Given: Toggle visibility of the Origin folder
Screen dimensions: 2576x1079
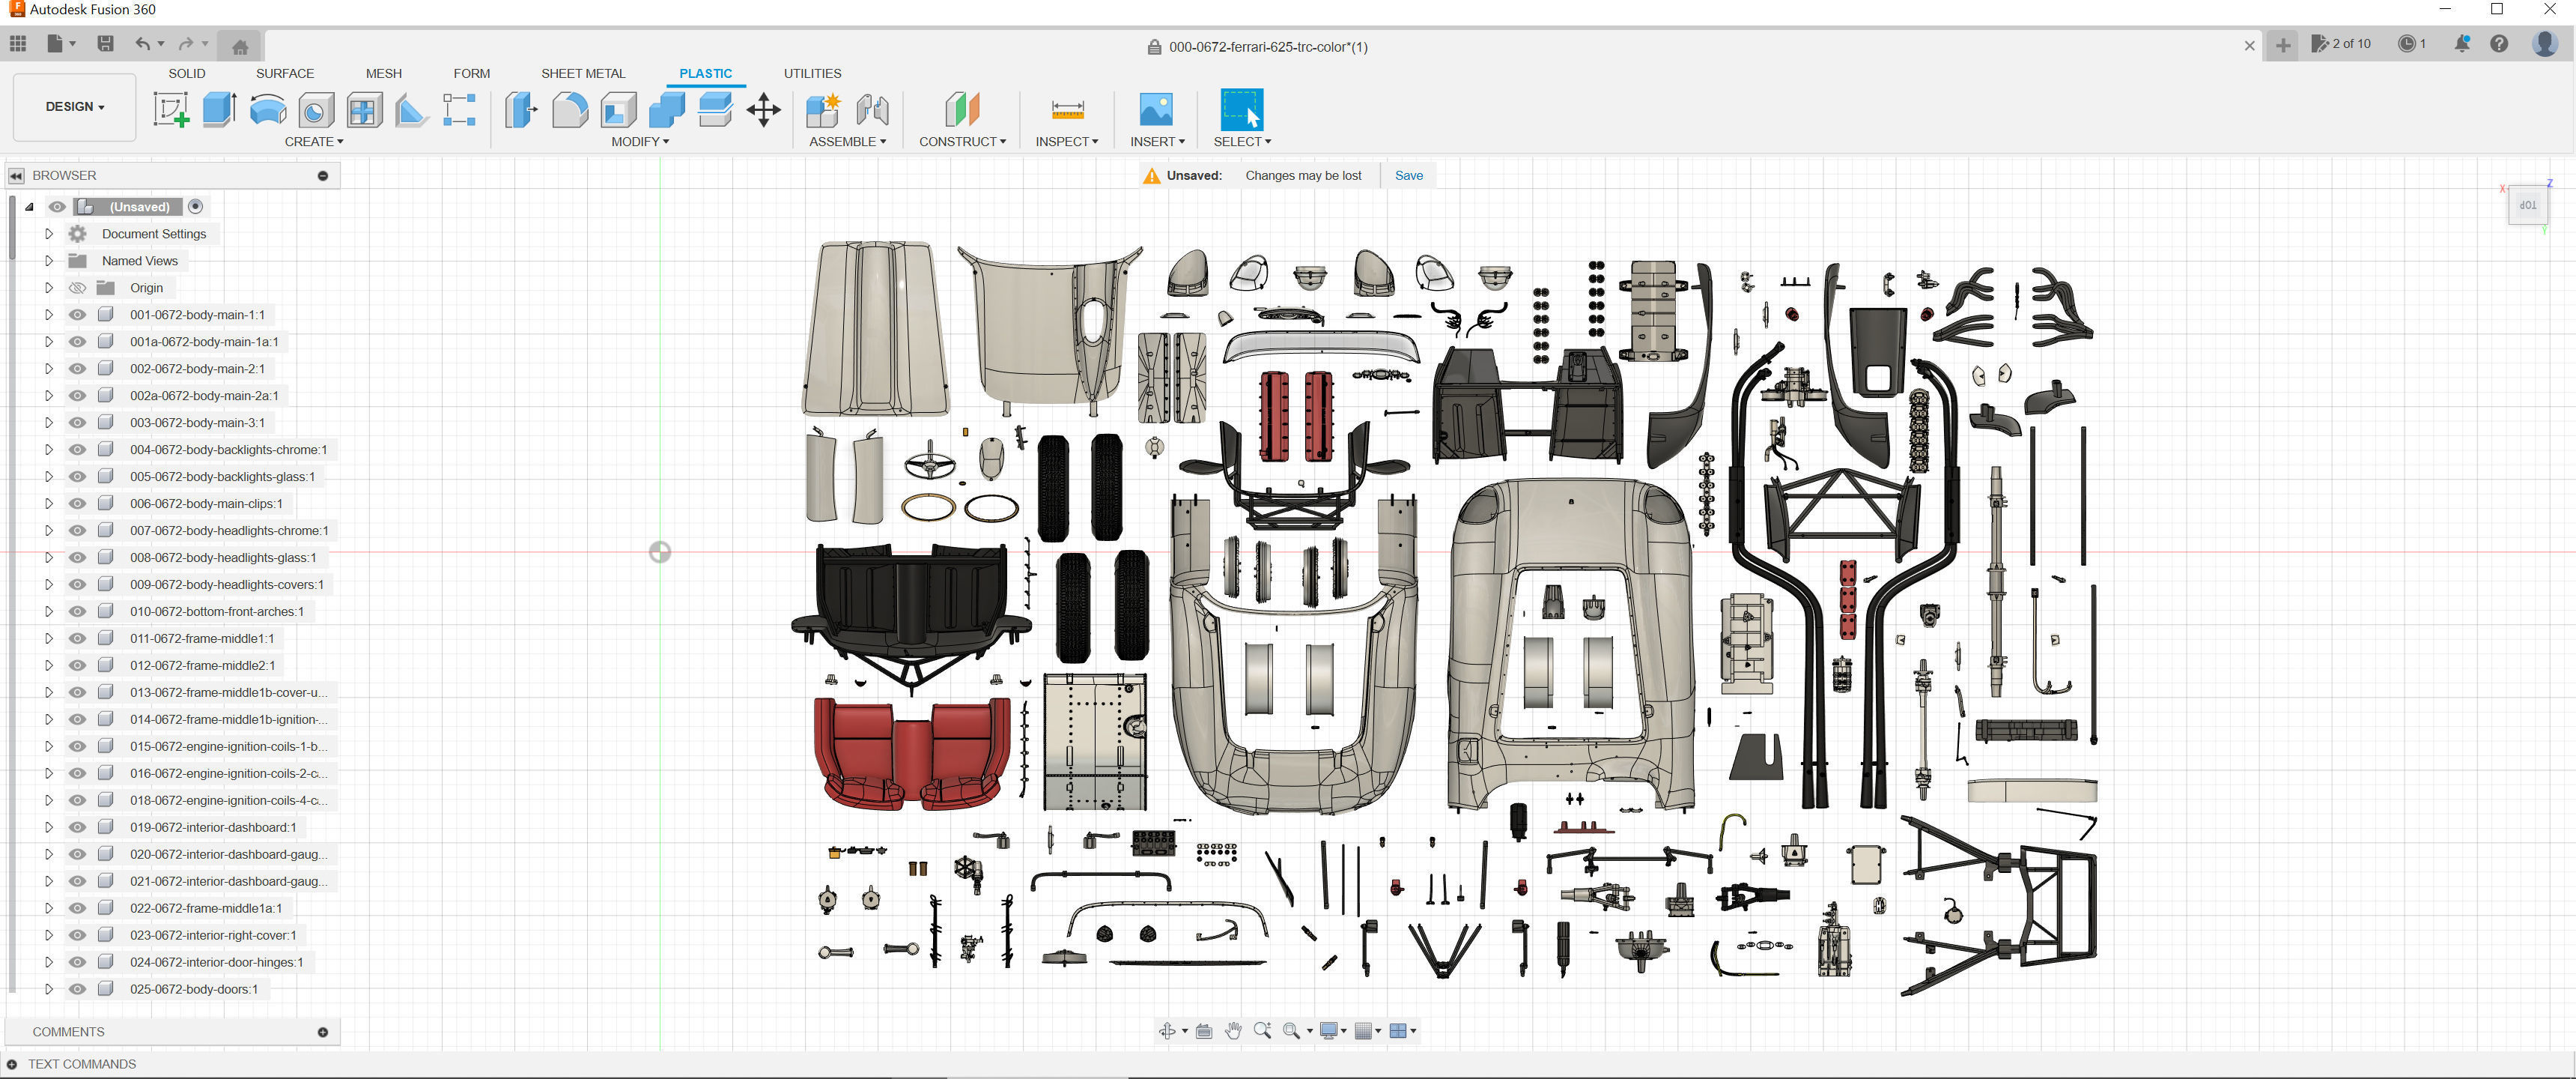Looking at the screenshot, I should [x=77, y=287].
